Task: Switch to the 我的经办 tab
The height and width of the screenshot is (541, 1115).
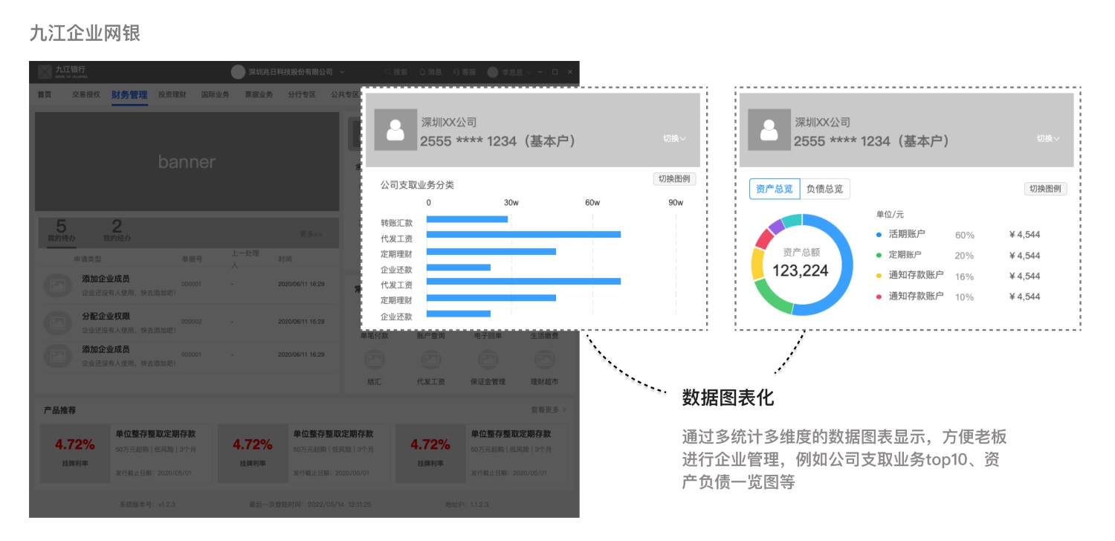Action: 117,231
